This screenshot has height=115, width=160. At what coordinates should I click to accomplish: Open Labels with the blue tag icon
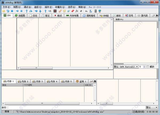coord(69,11)
